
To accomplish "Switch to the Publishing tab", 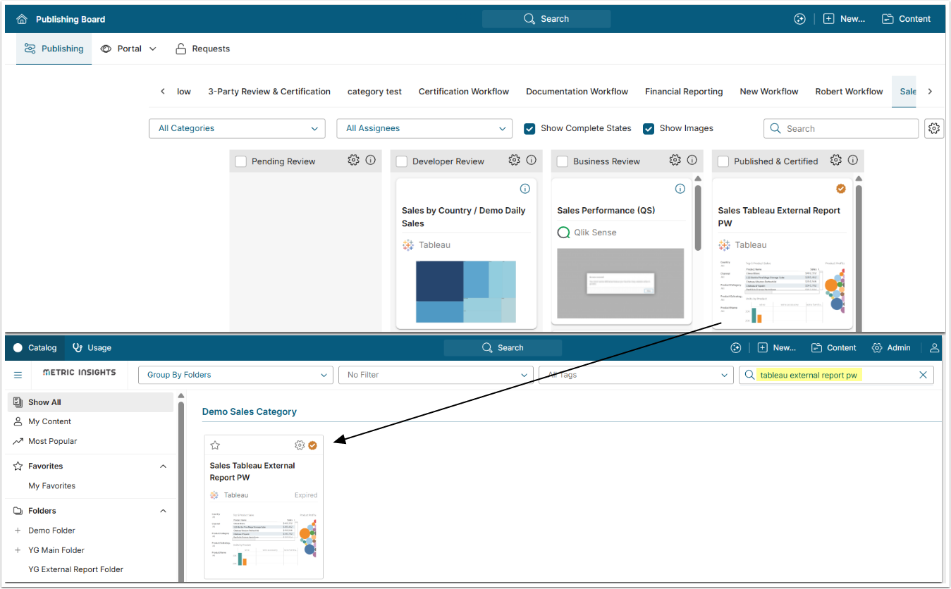I will click(54, 49).
